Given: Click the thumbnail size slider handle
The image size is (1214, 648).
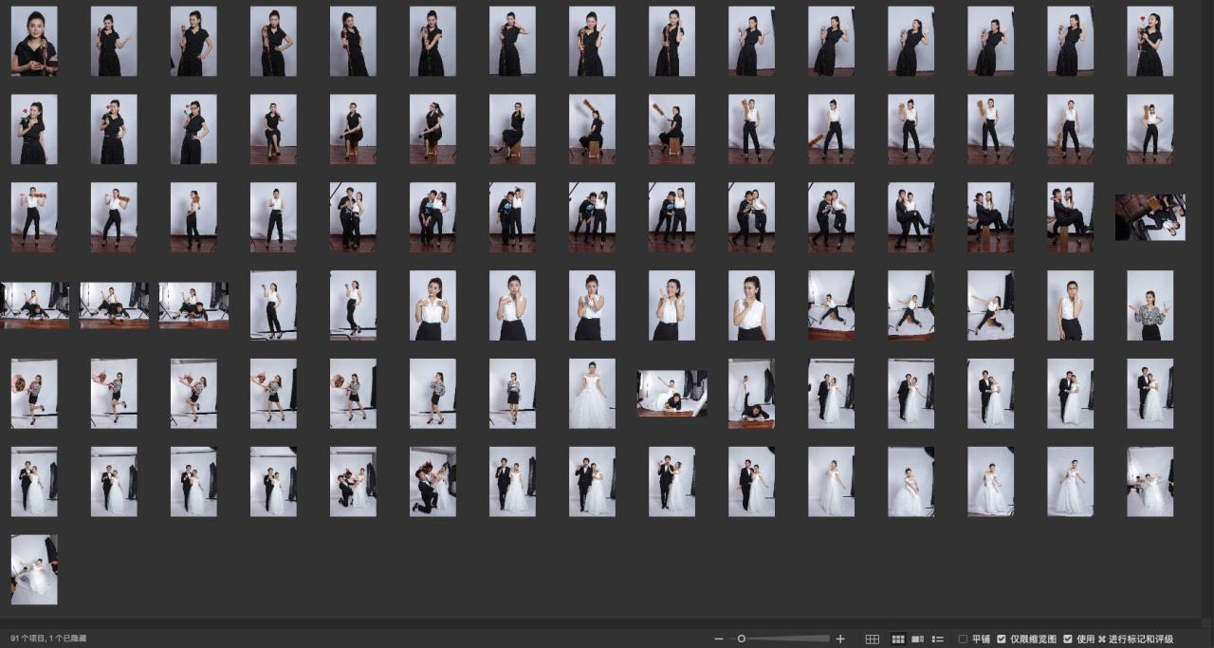Looking at the screenshot, I should pyautogui.click(x=742, y=639).
